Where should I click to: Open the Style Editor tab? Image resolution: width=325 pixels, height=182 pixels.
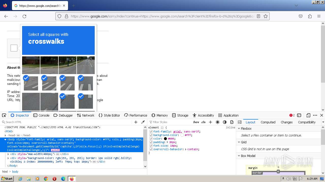pos(109,115)
